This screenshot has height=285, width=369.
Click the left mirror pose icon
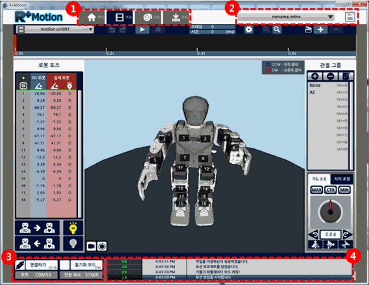tap(315, 245)
